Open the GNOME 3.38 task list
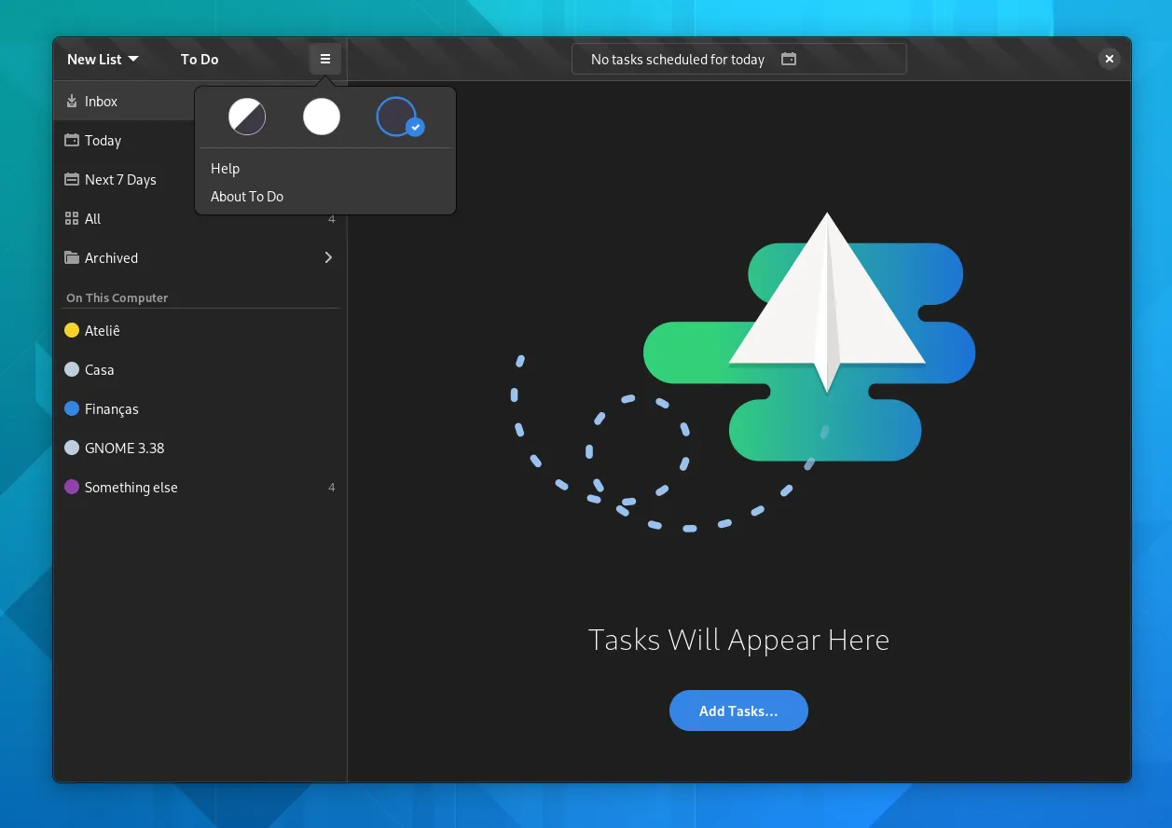Viewport: 1172px width, 828px height. click(200, 448)
